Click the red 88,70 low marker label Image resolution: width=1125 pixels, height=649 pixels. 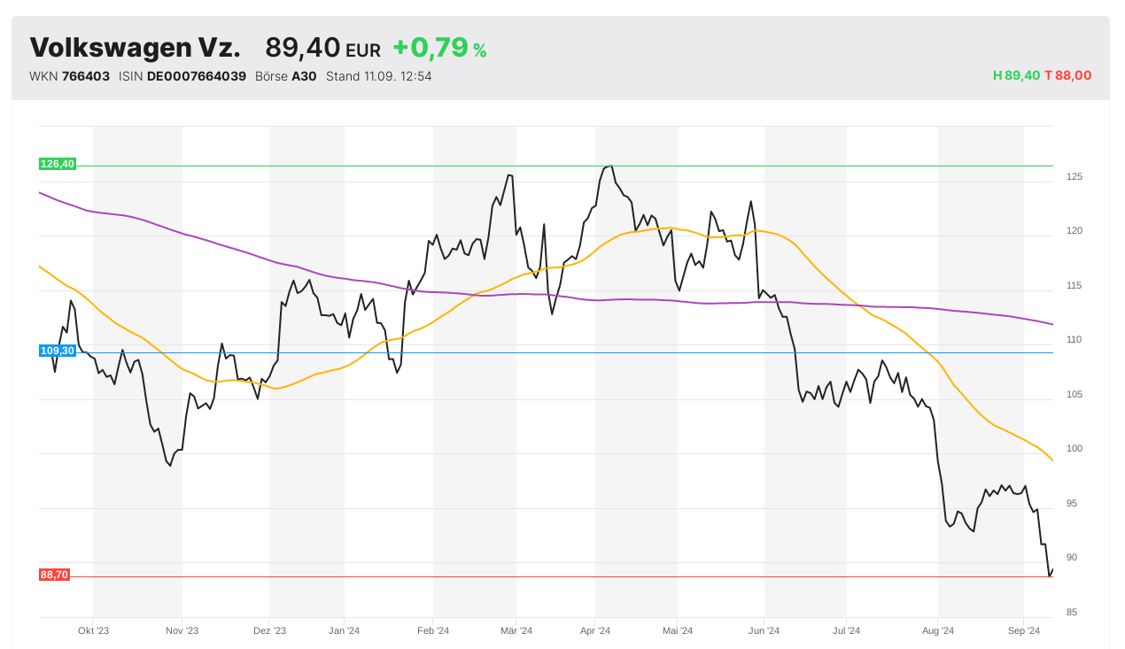54,575
